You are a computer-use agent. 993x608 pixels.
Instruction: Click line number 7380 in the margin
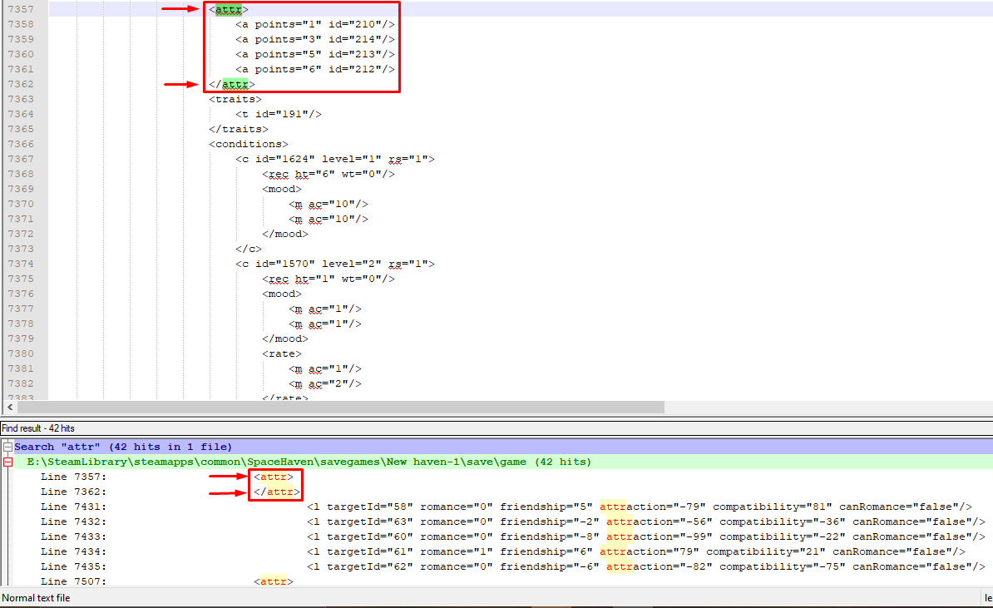tap(21, 353)
